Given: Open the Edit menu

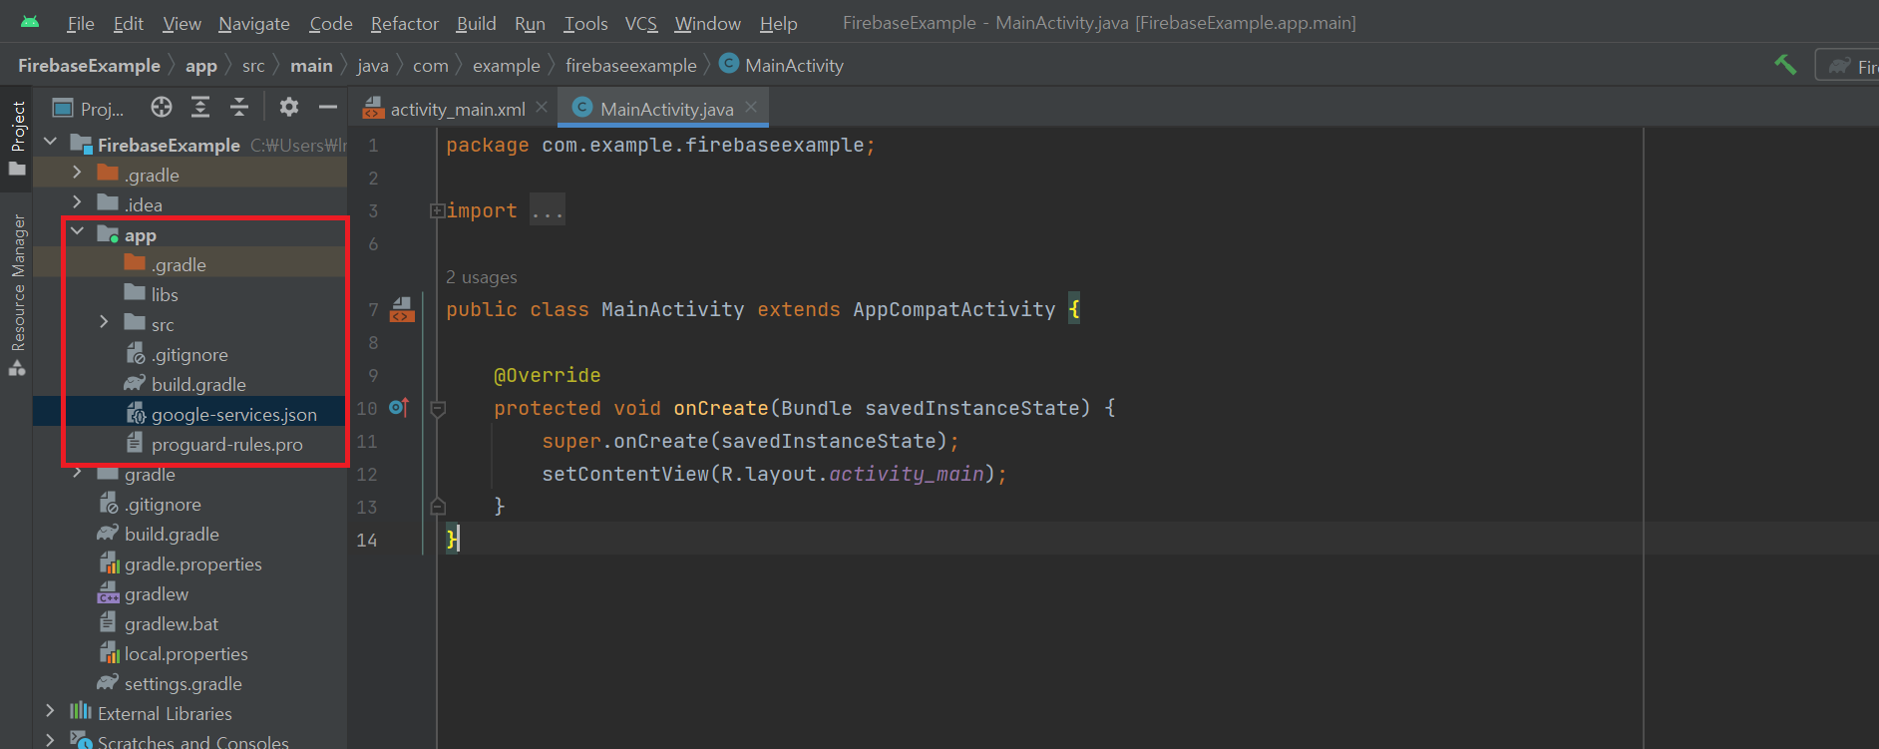Looking at the screenshot, I should pyautogui.click(x=128, y=23).
